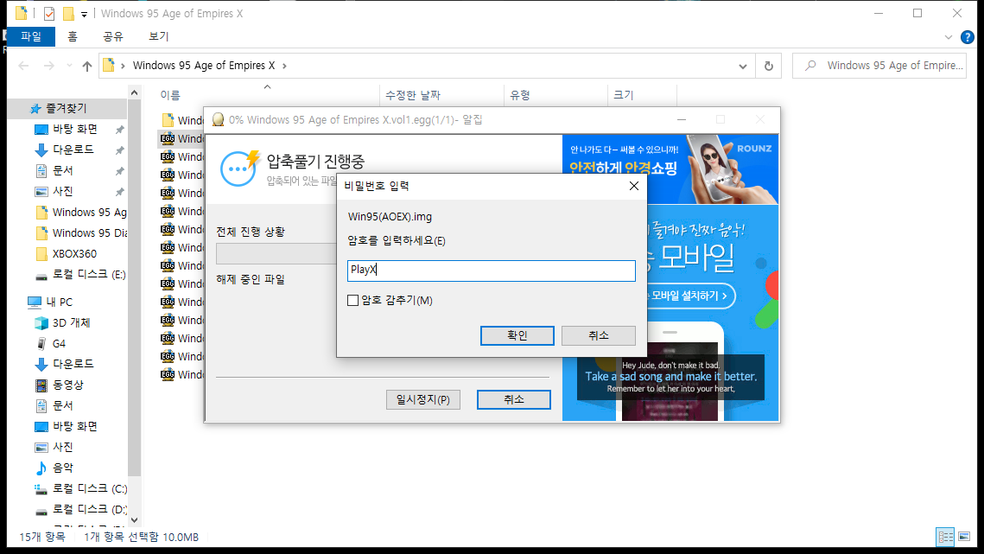Switch to details view icon in status bar

945,537
